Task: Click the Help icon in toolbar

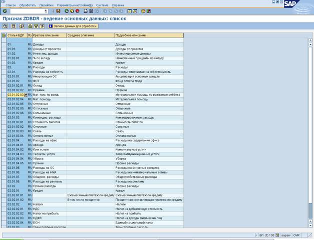Action: click(x=143, y=11)
